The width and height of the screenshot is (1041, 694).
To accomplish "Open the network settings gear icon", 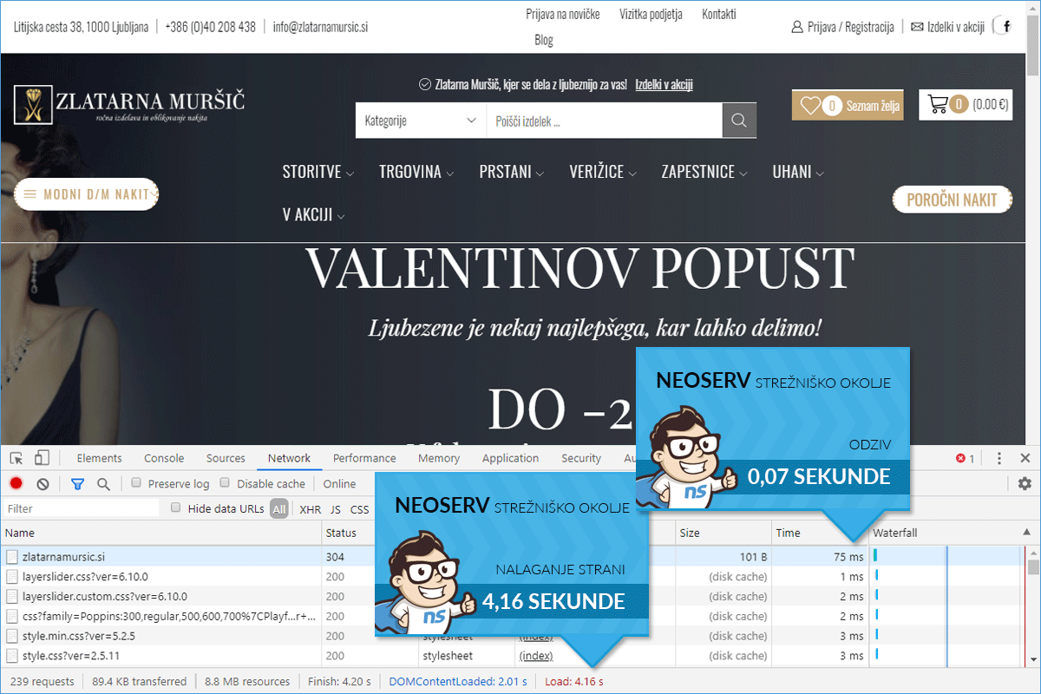I will click(x=1025, y=484).
